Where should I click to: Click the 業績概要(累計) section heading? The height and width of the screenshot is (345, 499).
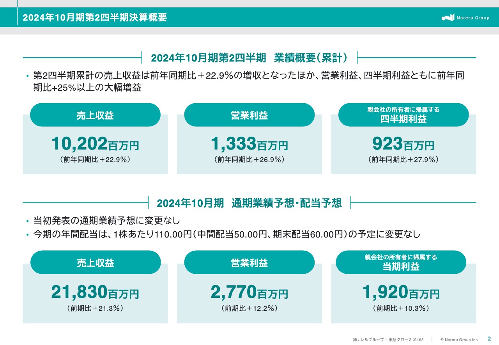[x=249, y=58]
